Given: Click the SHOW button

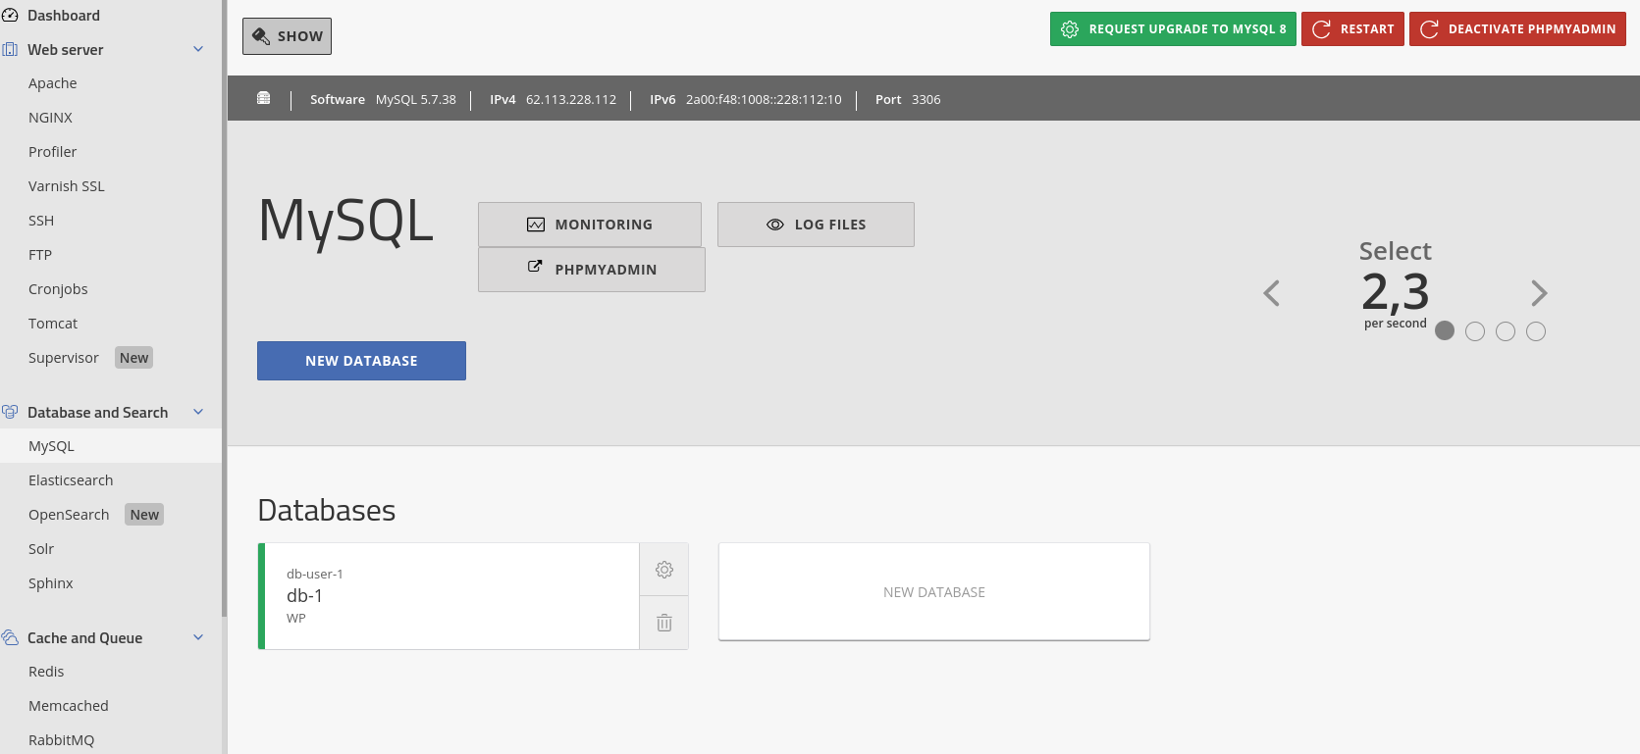Looking at the screenshot, I should [287, 36].
